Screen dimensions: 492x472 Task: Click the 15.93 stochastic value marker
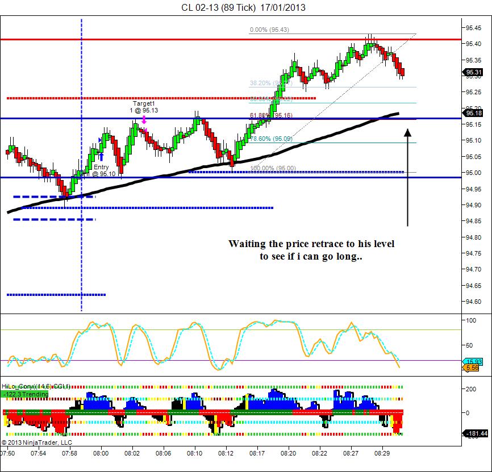click(473, 362)
